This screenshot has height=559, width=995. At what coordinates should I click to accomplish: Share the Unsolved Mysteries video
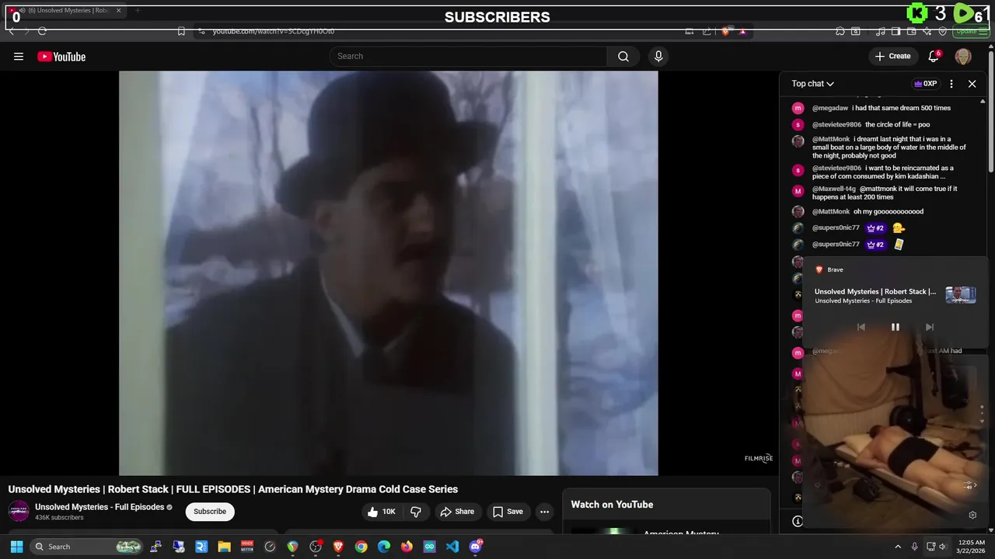coord(456,512)
